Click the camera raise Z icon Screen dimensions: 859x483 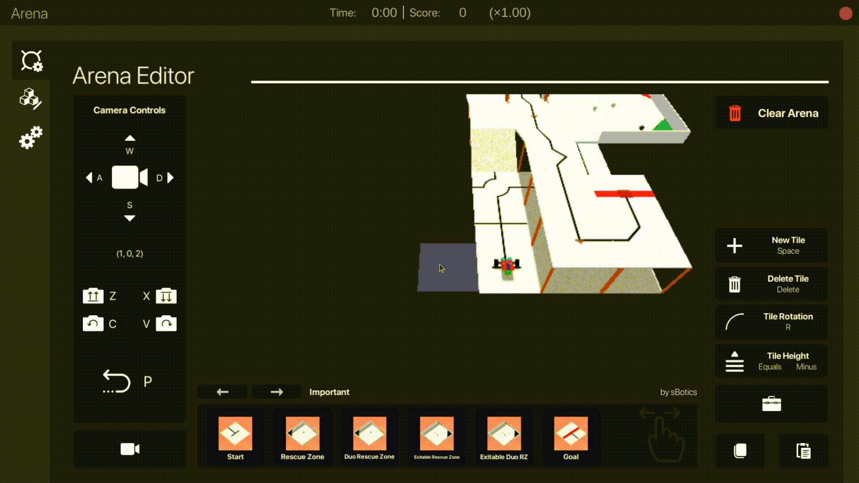pyautogui.click(x=93, y=296)
